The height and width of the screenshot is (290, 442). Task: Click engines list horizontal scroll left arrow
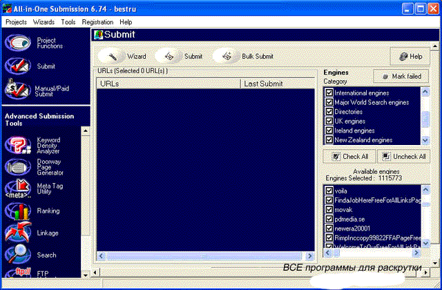pos(327,253)
